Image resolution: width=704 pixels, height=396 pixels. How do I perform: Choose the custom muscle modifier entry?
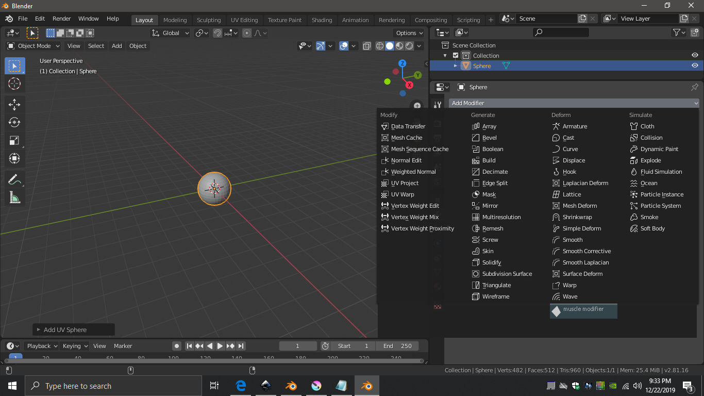[x=583, y=311]
